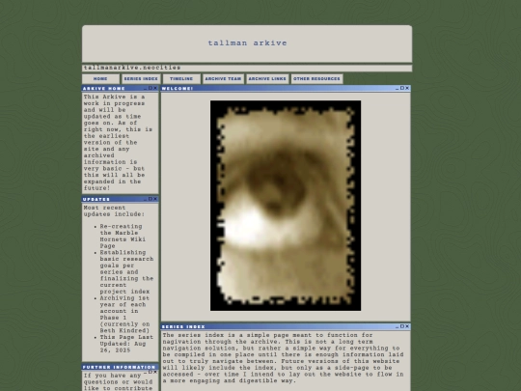Click 'Establishing basic research goals' list item
Image resolution: width=521 pixels, height=391 pixels.
pyautogui.click(x=126, y=272)
